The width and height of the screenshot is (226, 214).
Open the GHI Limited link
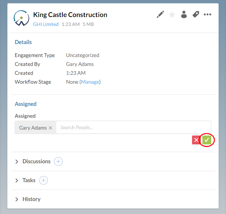[x=46, y=24]
